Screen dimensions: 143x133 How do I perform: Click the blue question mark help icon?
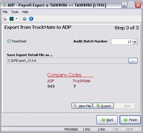(24, 19)
